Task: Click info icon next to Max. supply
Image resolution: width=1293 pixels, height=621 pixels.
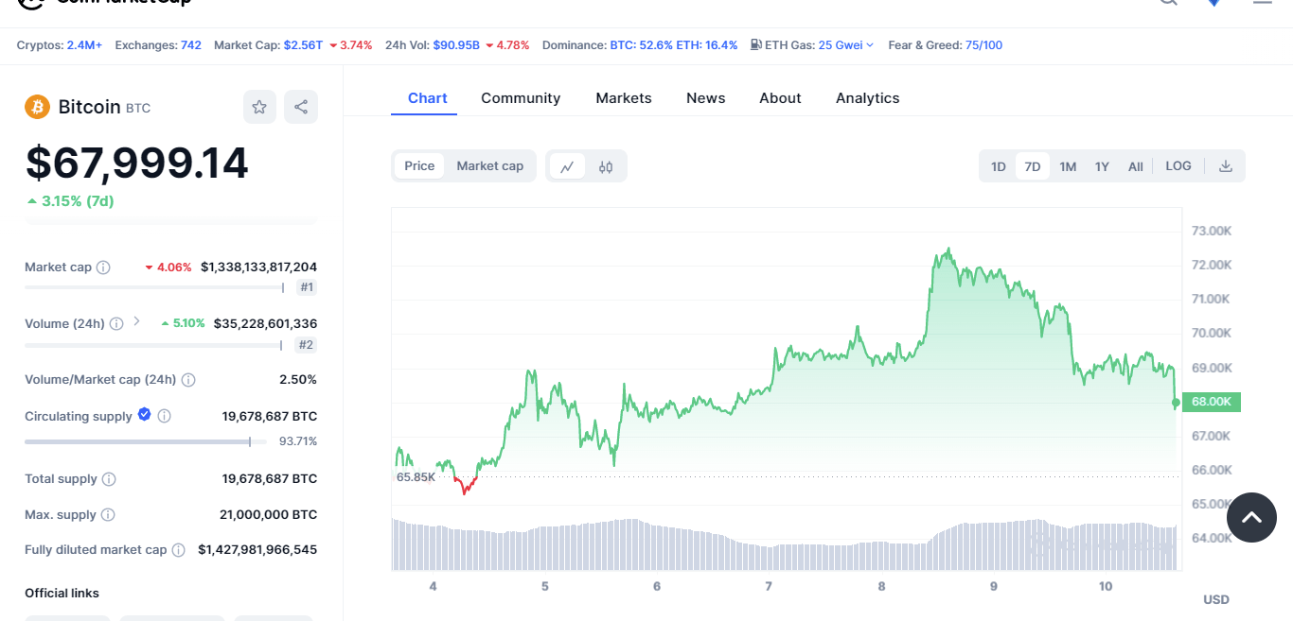Action: click(108, 515)
